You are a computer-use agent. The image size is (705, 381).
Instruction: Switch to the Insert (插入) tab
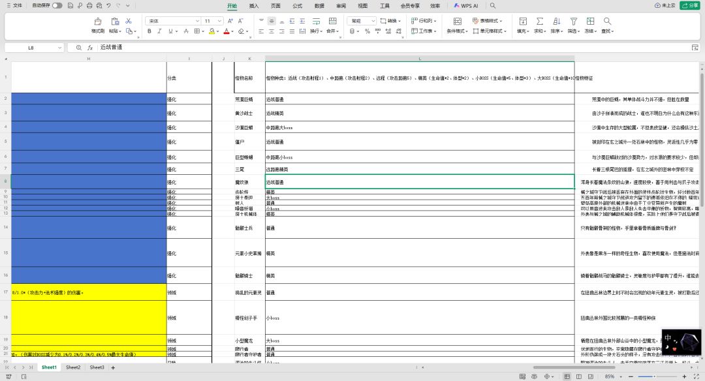[253, 6]
